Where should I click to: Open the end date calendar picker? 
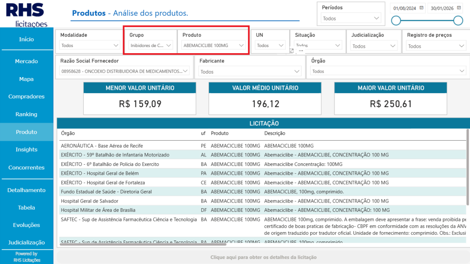[459, 8]
